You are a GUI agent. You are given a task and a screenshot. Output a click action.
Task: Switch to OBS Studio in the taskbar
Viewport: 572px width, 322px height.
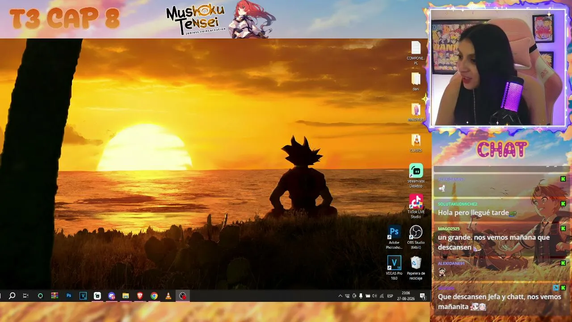[183, 296]
